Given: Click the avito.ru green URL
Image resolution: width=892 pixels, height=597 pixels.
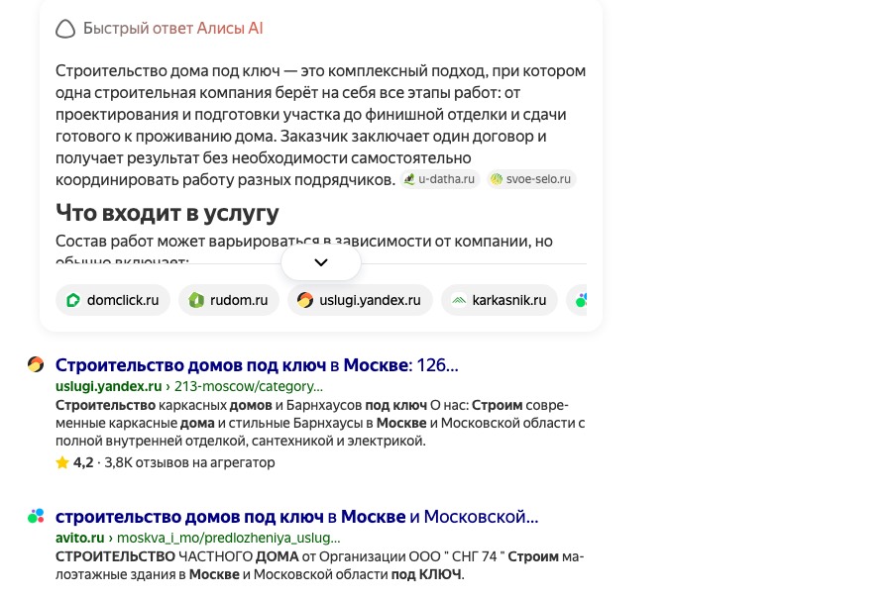Looking at the screenshot, I should [79, 538].
